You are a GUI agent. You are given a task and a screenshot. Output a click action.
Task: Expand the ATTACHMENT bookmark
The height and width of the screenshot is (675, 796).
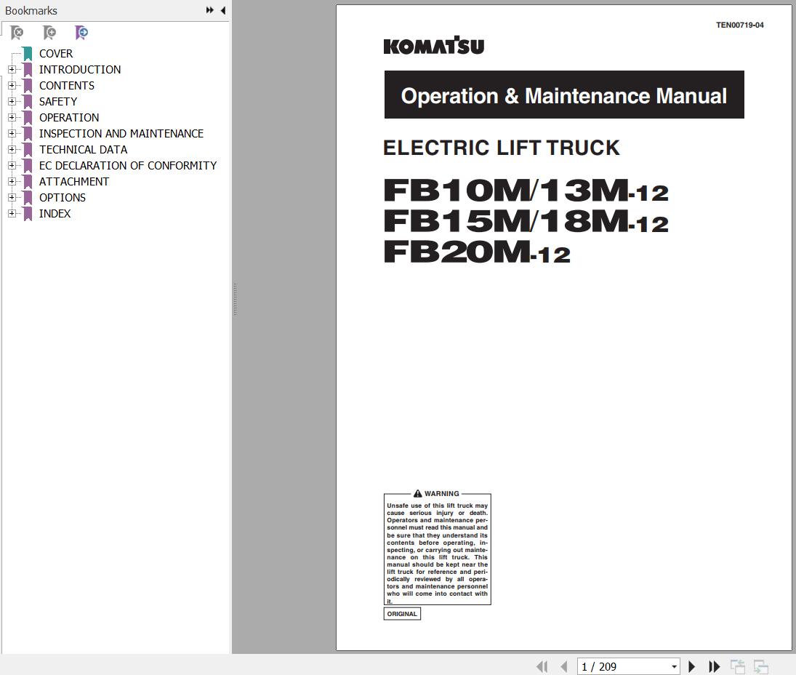point(12,181)
